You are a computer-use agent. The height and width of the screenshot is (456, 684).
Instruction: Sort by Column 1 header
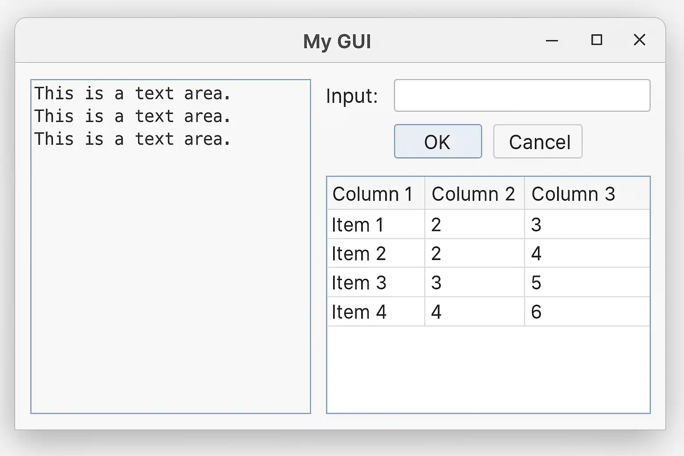tap(372, 194)
